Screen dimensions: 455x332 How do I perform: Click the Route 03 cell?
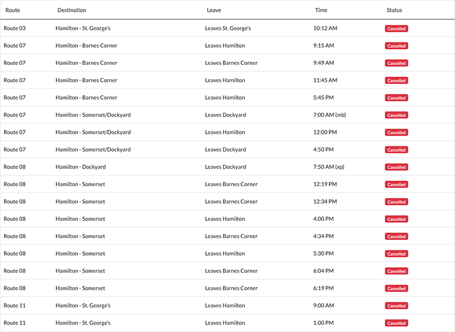click(15, 28)
